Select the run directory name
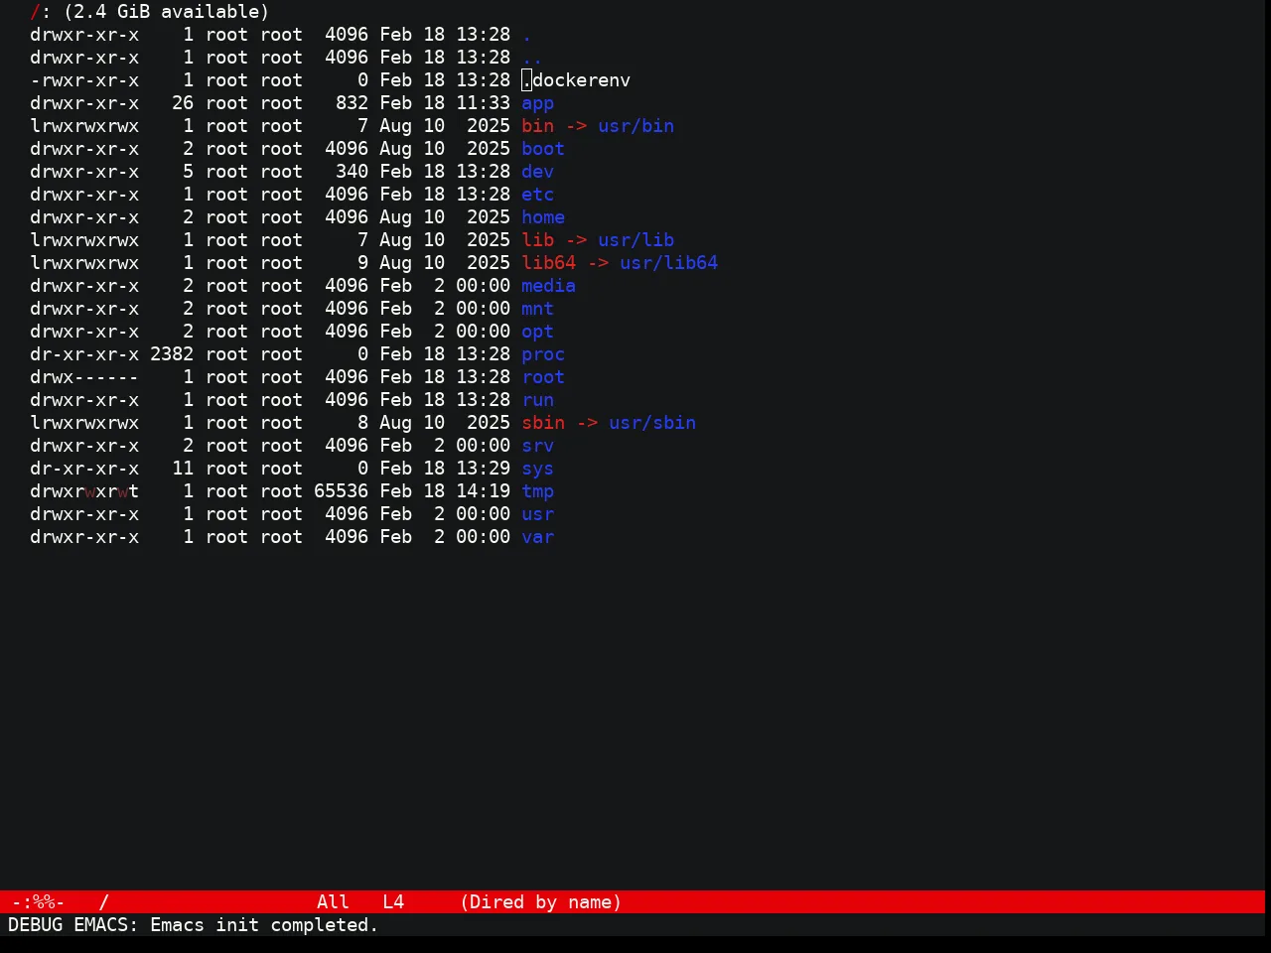 tap(537, 400)
